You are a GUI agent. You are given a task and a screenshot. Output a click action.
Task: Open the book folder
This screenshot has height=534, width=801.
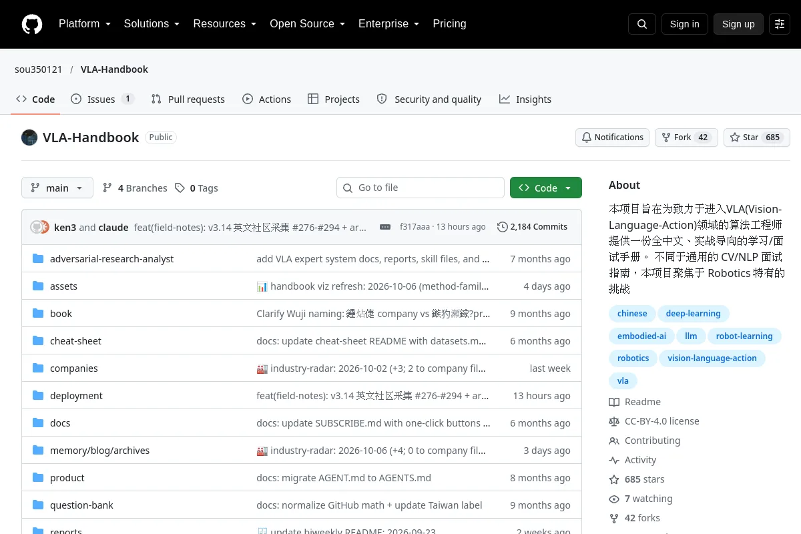coord(61,314)
